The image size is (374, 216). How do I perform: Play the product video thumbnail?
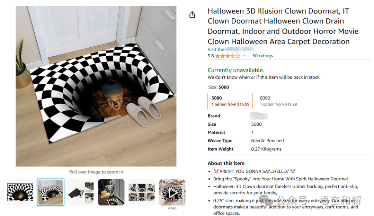[172, 192]
